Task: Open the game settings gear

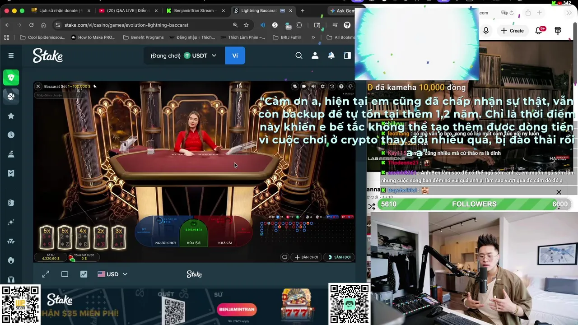Action: pos(322,86)
